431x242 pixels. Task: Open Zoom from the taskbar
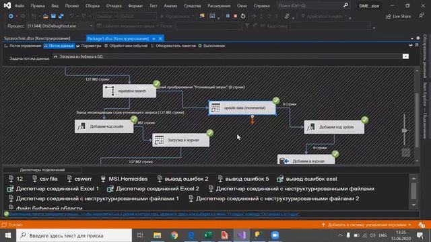click(x=275, y=235)
